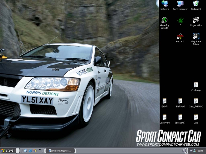Screen dimensions: 206x154
Task: Open the Netwerk desktop icon
Action: click(x=164, y=4)
